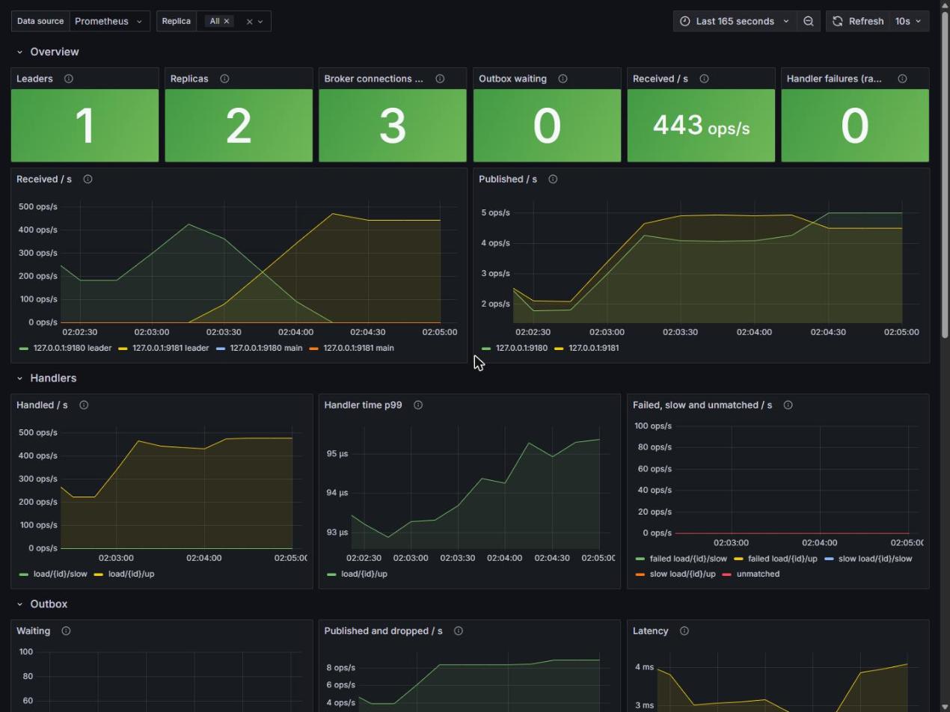Viewport: 950px width, 712px height.
Task: Collapse the Overview row
Action: pos(19,52)
